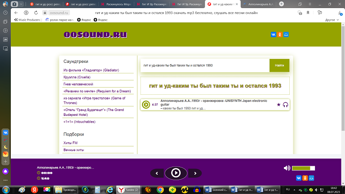
Task: Open Game of Thrones soundtrack link
Action: (x=94, y=101)
